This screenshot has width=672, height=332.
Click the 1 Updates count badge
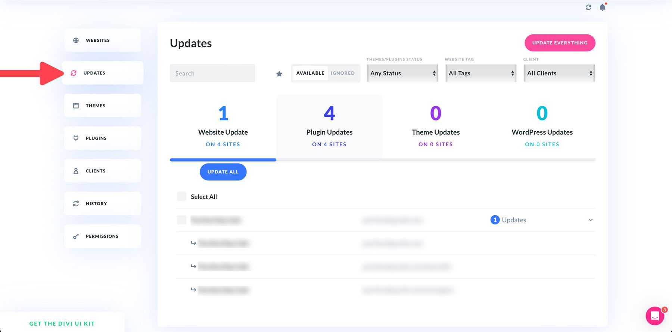495,220
